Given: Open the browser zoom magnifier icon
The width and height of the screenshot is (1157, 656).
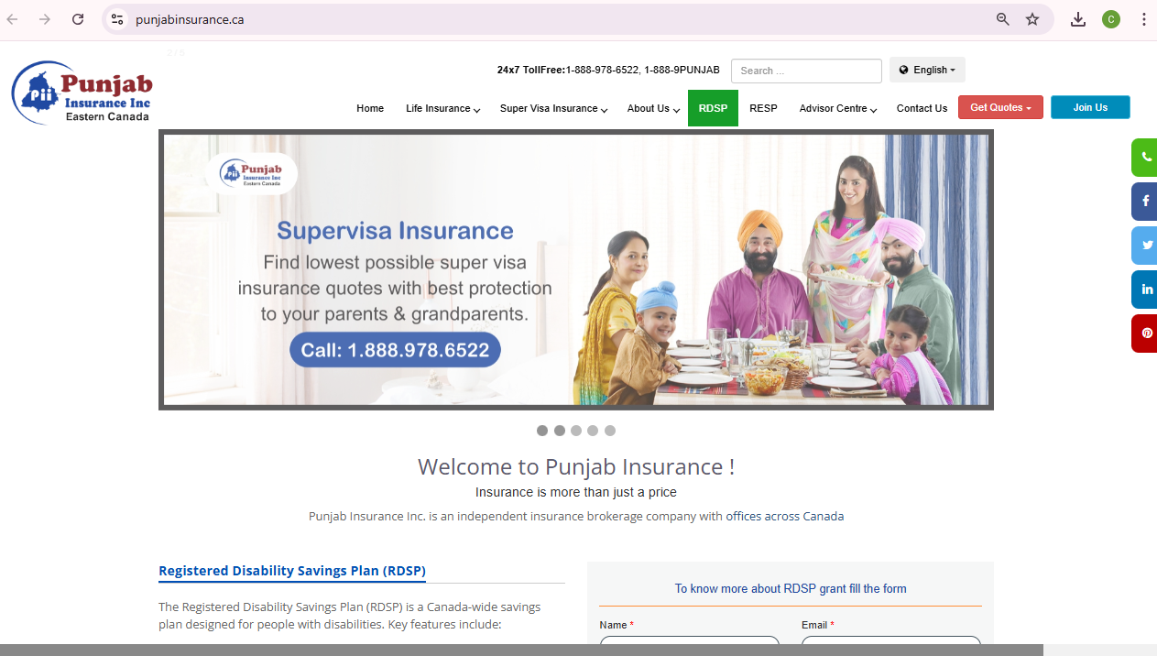Looking at the screenshot, I should tap(1003, 19).
